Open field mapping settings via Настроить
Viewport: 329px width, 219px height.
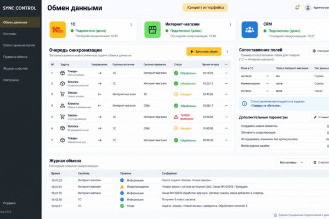click(x=320, y=51)
